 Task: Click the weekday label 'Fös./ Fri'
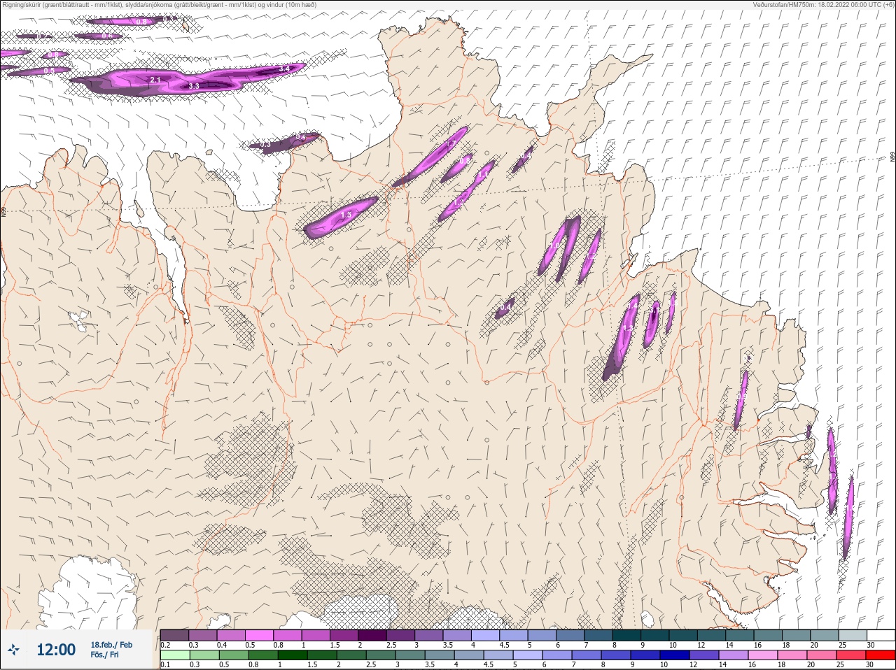[x=104, y=655]
